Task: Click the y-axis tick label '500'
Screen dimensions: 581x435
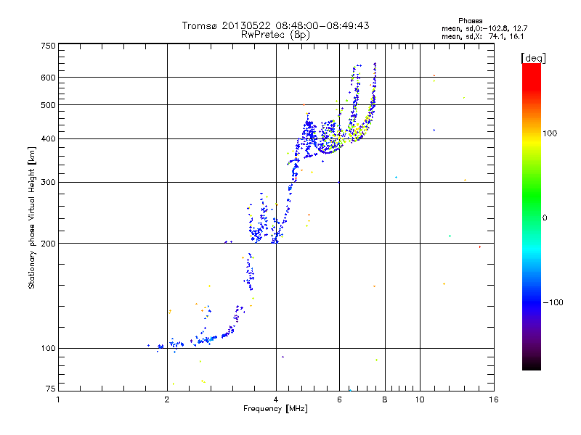Action: [48, 105]
